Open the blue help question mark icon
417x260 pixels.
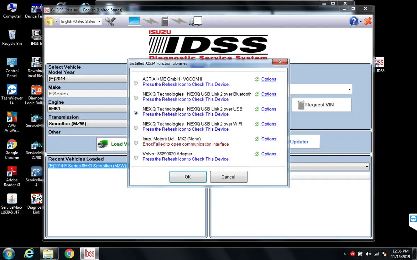coord(354,21)
